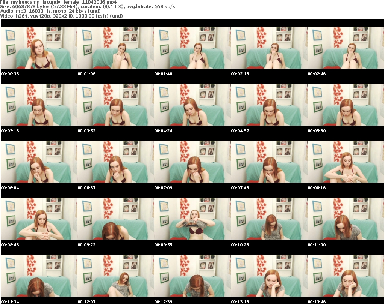Click the frame above 00:12:39

(192, 276)
